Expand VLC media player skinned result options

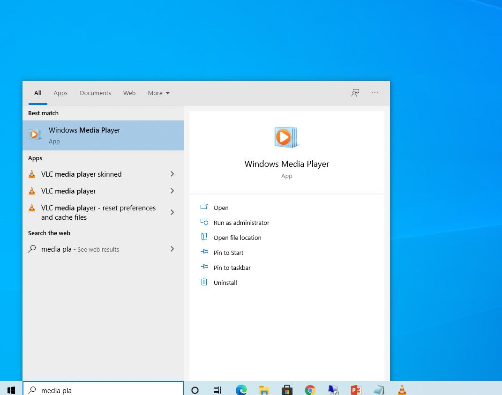172,174
